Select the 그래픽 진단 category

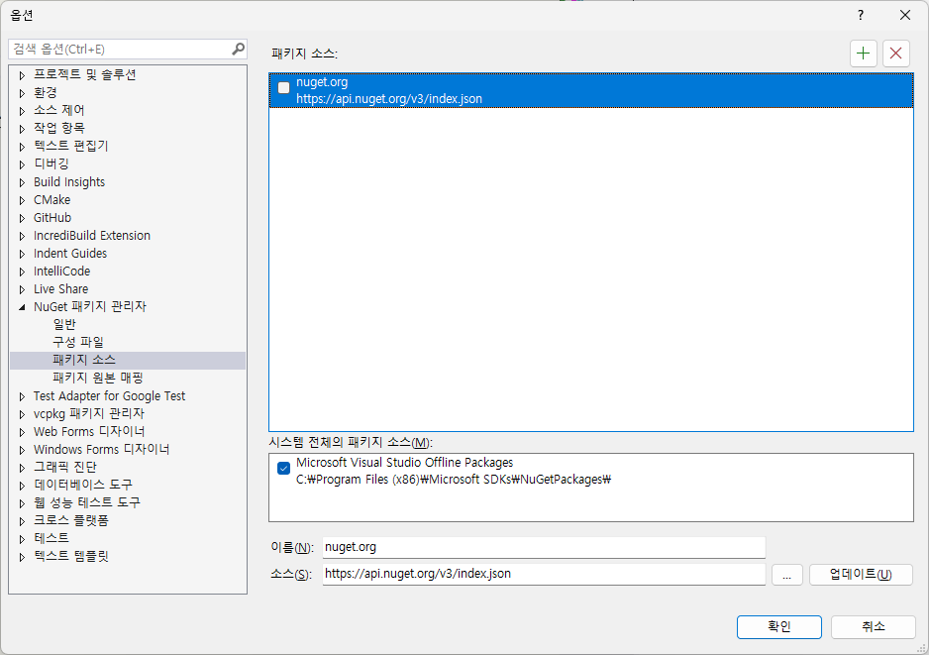pos(65,467)
